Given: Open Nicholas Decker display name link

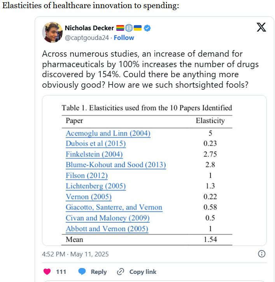Looking at the screenshot, I should [89, 28].
